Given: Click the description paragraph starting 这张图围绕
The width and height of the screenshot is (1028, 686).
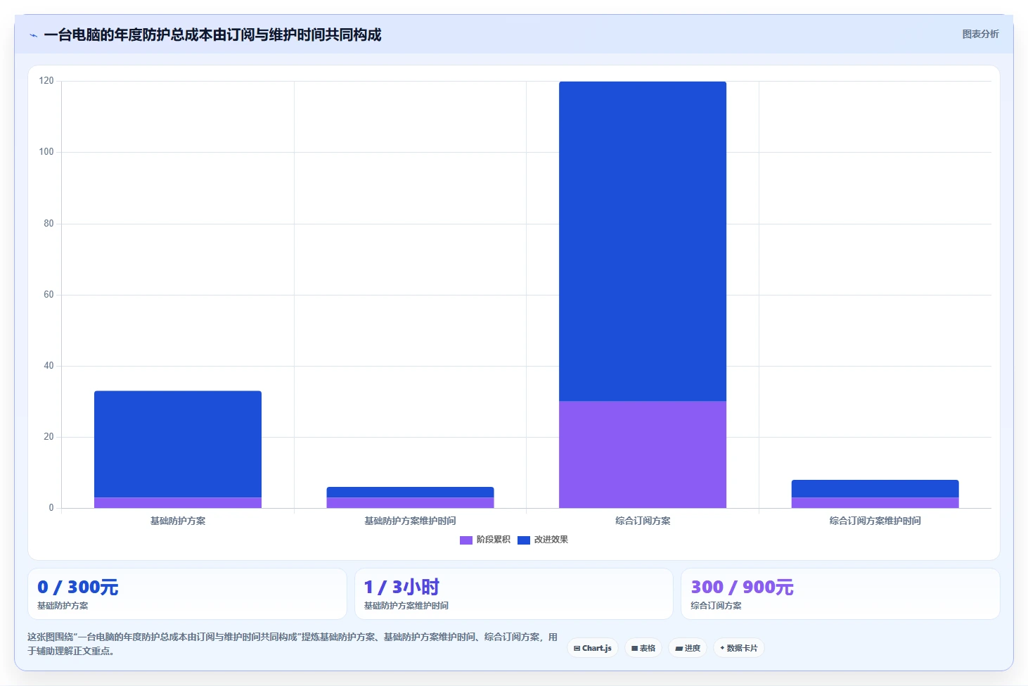Looking at the screenshot, I should [x=293, y=644].
